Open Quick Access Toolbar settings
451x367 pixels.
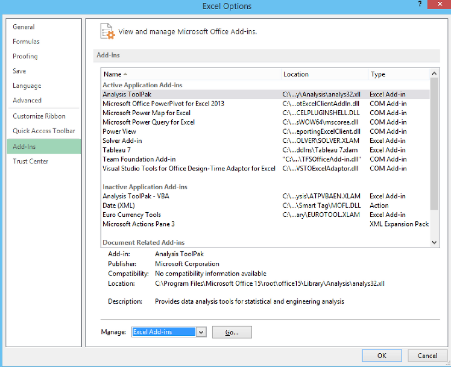click(x=44, y=131)
